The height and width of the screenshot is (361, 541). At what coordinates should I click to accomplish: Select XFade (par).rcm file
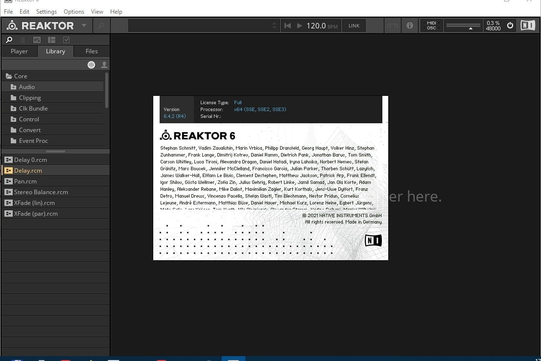point(55,214)
